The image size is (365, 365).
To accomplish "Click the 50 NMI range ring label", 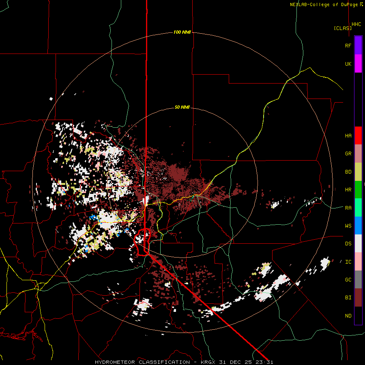I will coord(182,107).
